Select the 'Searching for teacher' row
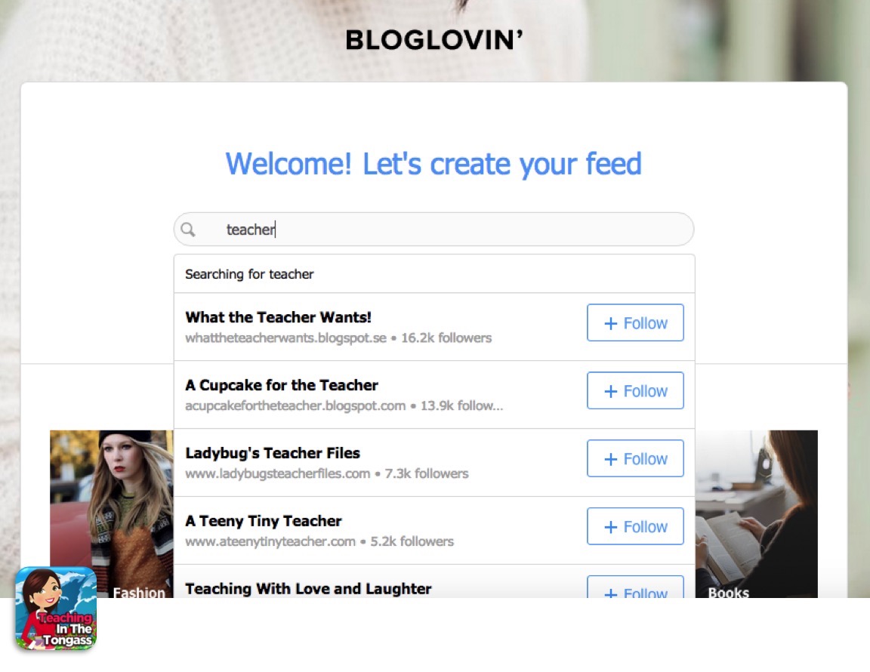This screenshot has width=870, height=672. 434,274
